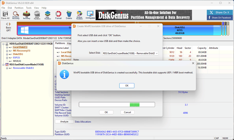Close the DiskGenius message dialog

[x=193, y=63]
